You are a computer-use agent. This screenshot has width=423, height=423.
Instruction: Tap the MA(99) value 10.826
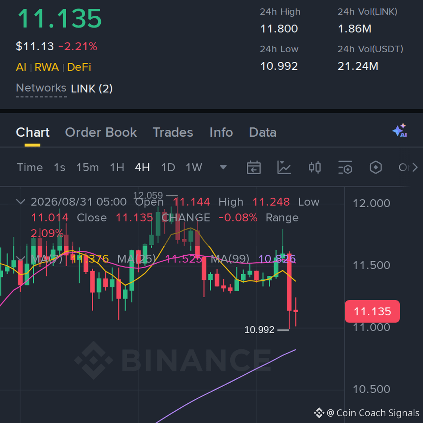277,259
